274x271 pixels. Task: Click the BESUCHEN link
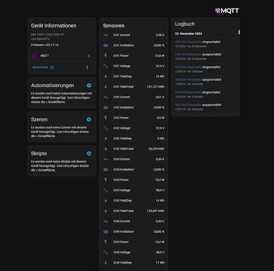point(43,67)
